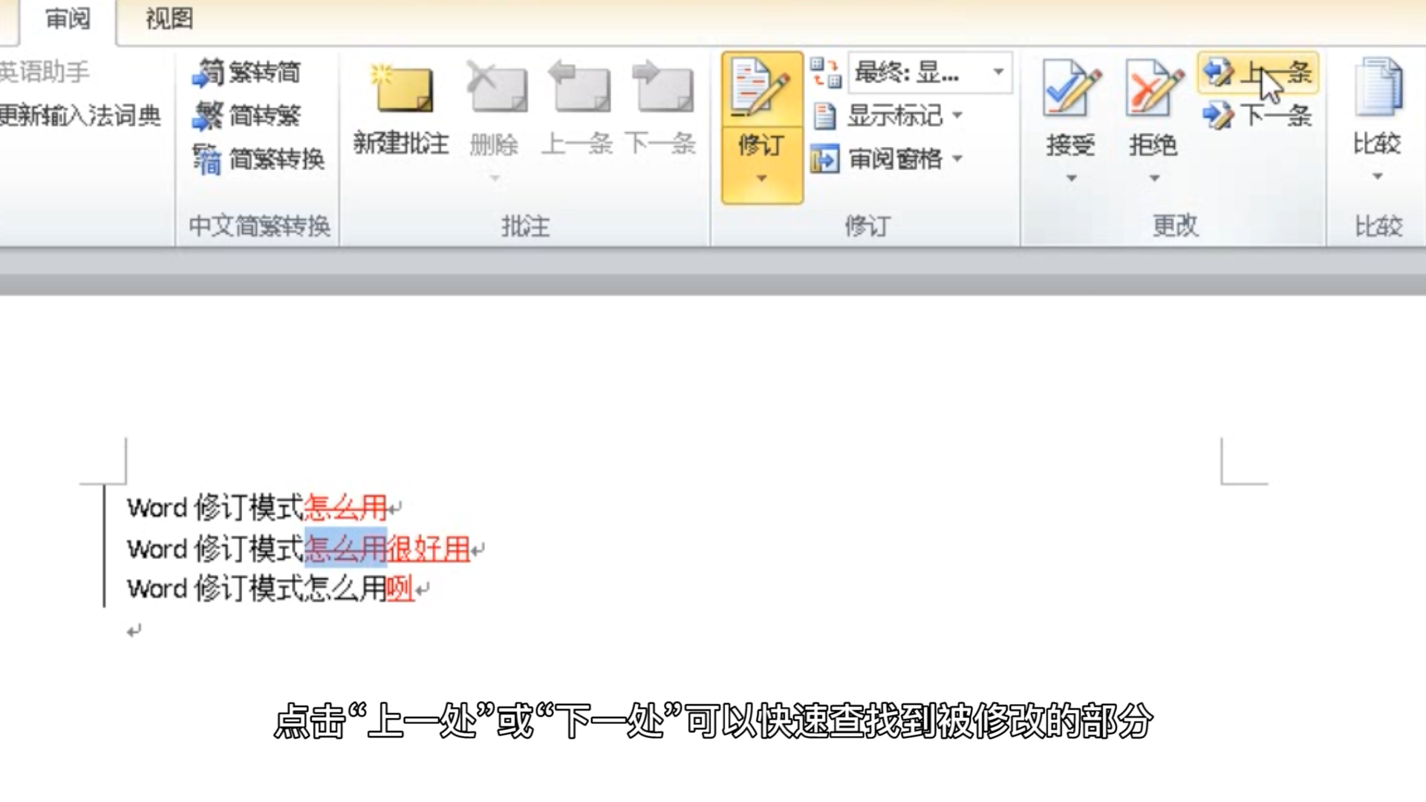This screenshot has height=802, width=1426.
Task: Jump to next change 下一条 in 更改 group
Action: pos(1257,116)
